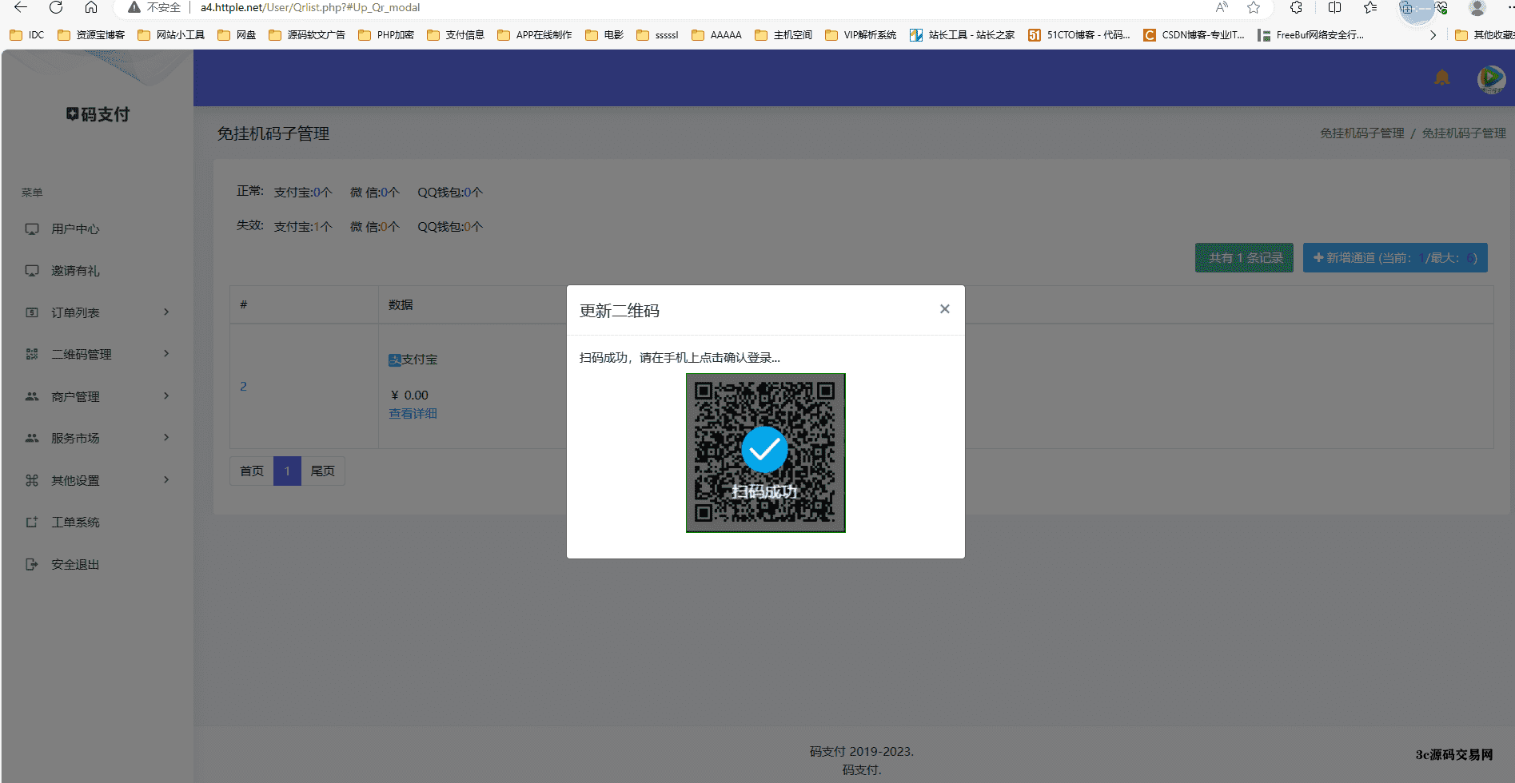Open 资源宝博客 bookmark folder

click(x=91, y=35)
